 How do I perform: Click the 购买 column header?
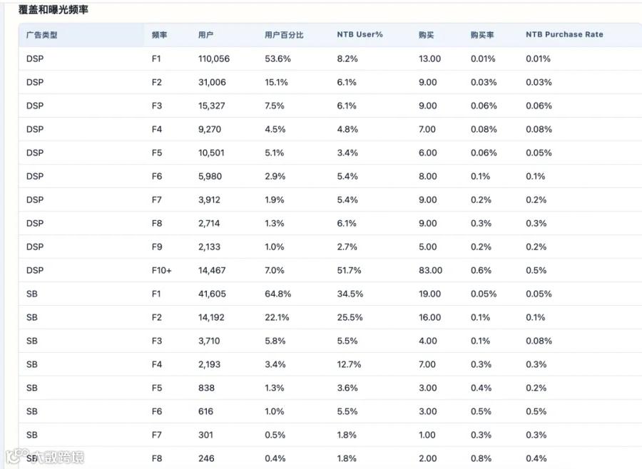pos(427,35)
